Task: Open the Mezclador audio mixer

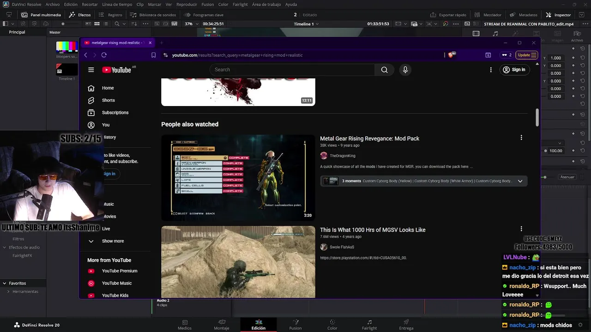Action: tap(488, 15)
